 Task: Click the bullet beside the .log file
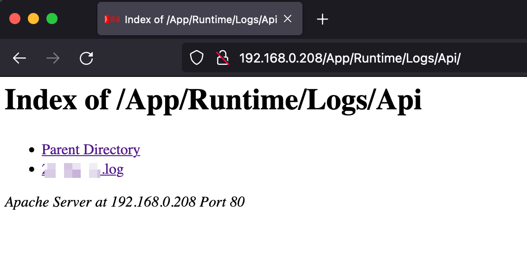click(32, 170)
